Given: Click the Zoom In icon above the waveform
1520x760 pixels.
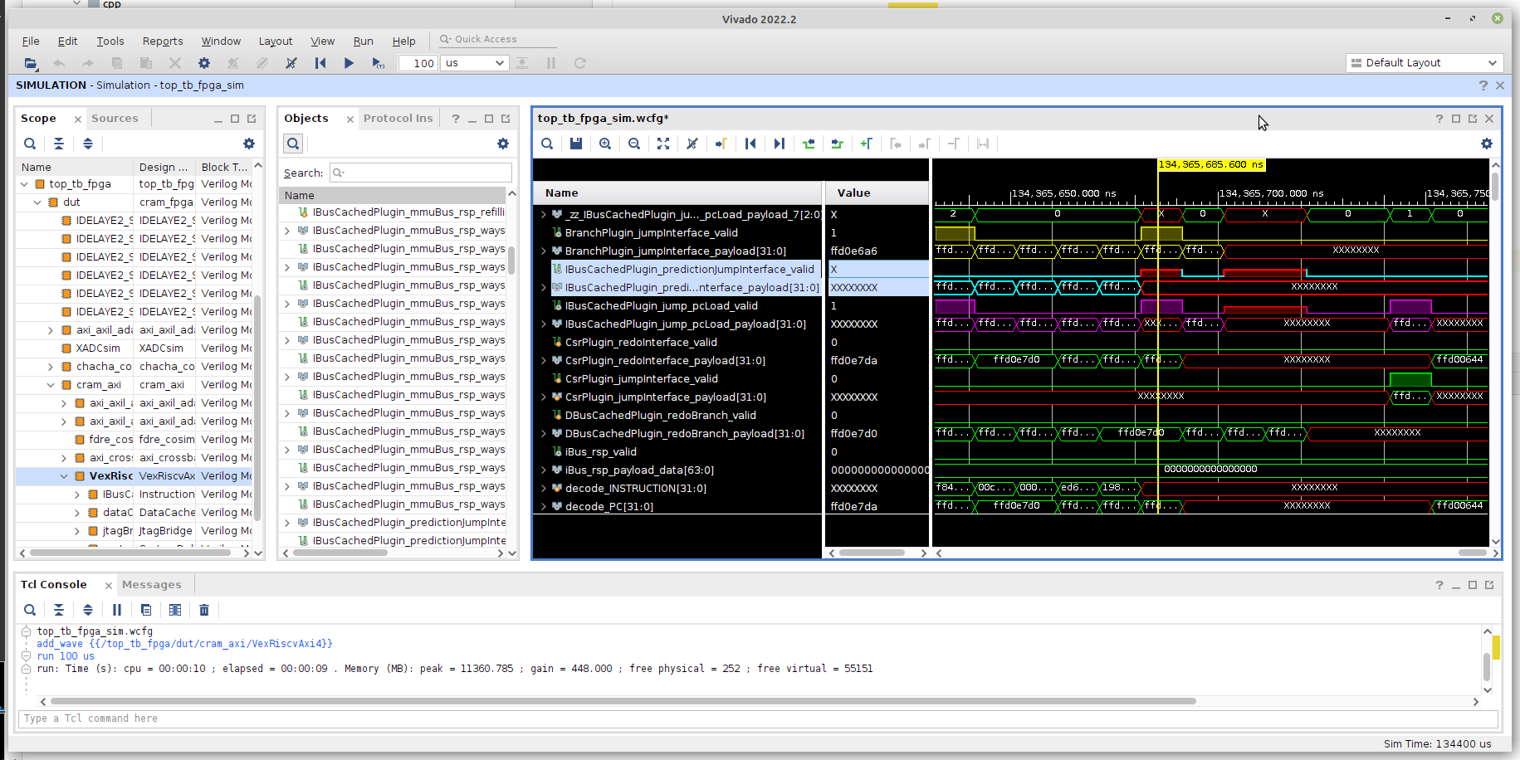Looking at the screenshot, I should coord(605,144).
